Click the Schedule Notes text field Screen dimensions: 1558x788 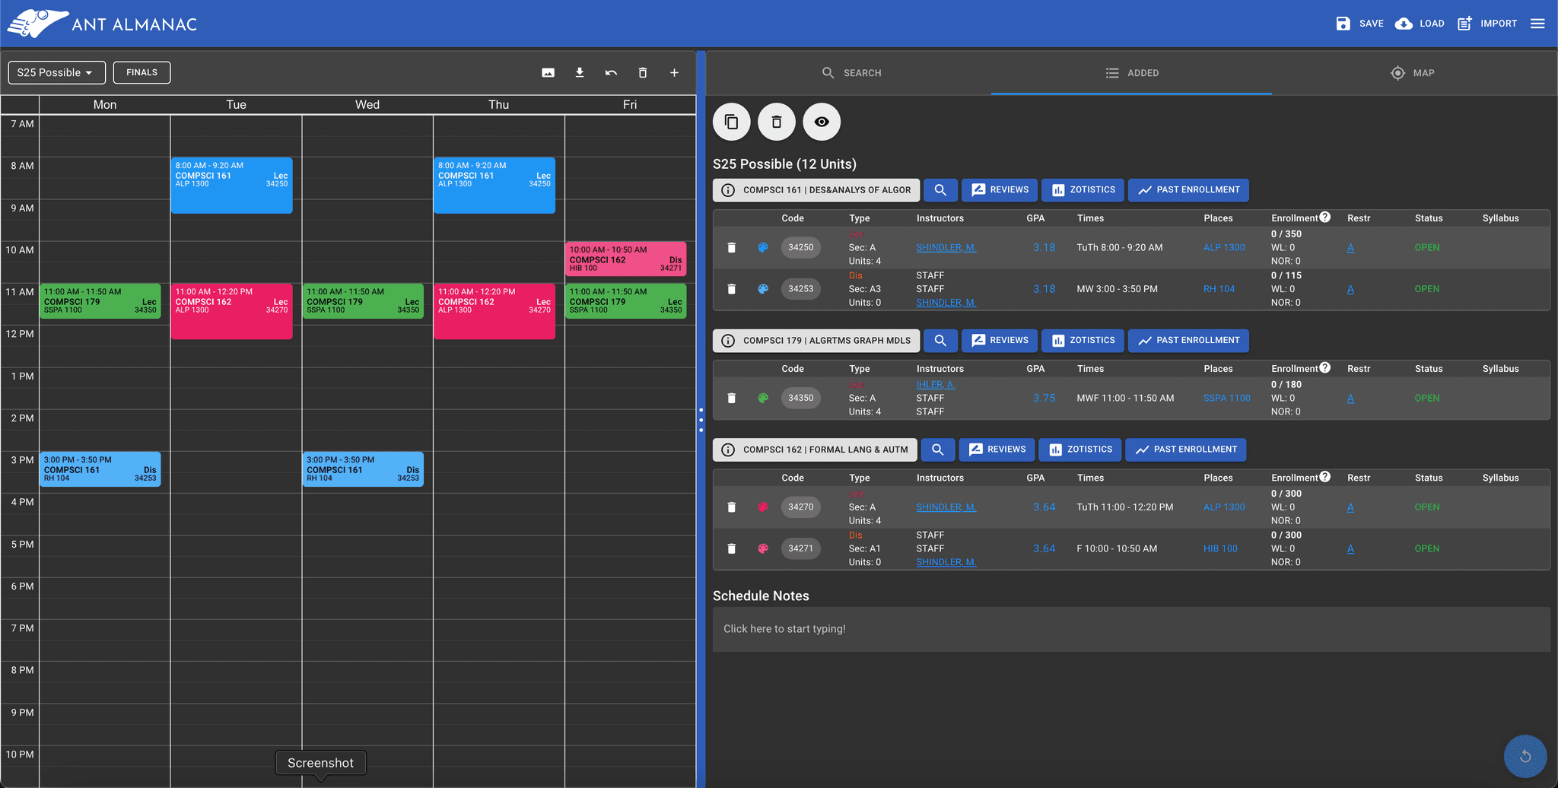1131,629
